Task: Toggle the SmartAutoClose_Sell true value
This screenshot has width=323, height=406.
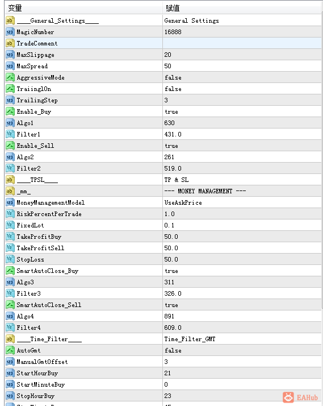Action: (x=171, y=305)
